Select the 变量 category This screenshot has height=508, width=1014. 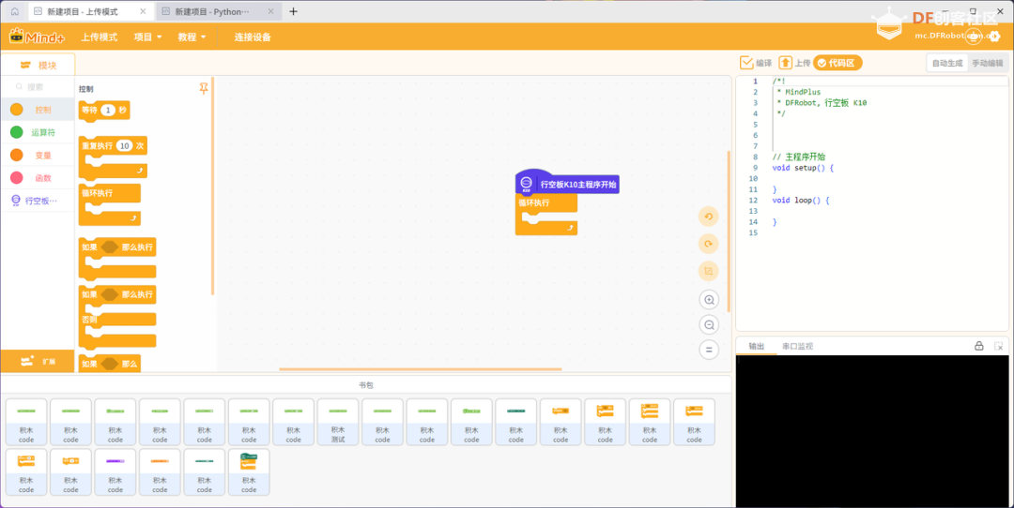(x=38, y=155)
